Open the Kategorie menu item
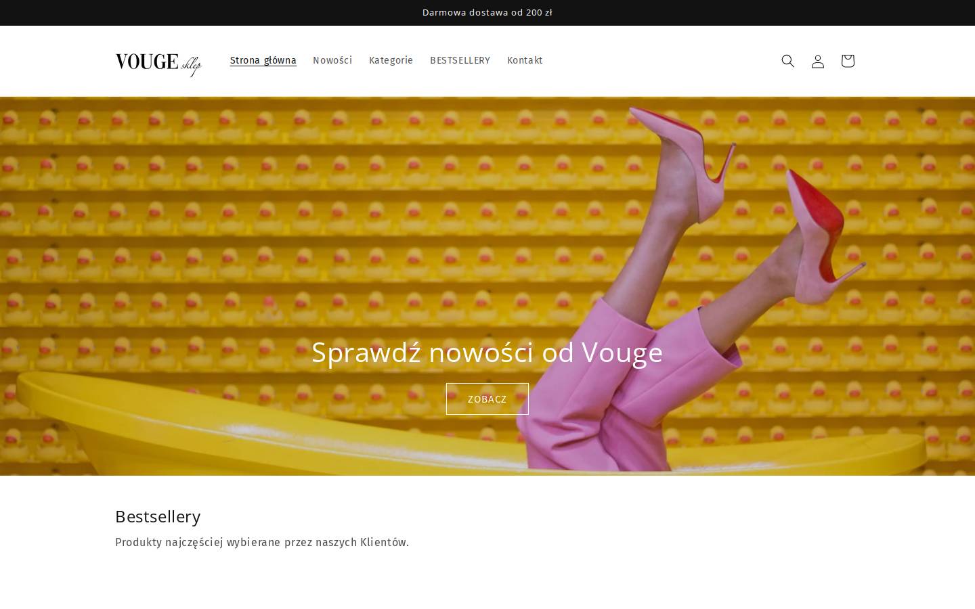This screenshot has height=609, width=975. point(391,61)
